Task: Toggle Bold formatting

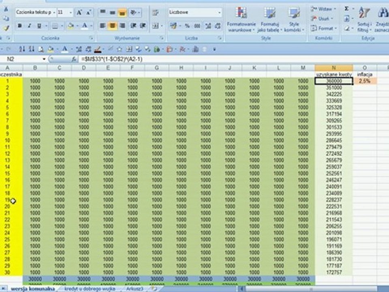Action: click(x=20, y=25)
